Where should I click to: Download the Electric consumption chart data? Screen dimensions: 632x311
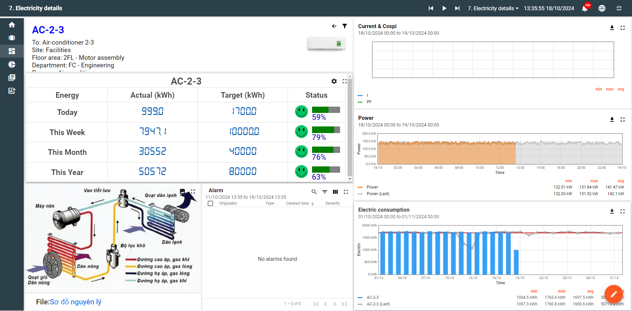tap(612, 211)
